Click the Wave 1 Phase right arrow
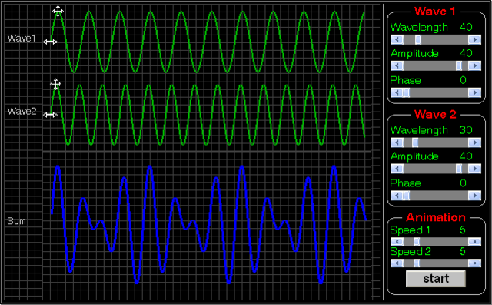 (x=474, y=92)
